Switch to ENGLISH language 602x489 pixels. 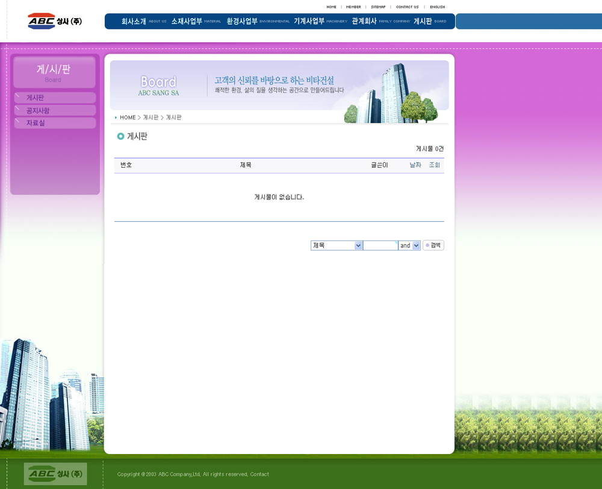point(437,7)
